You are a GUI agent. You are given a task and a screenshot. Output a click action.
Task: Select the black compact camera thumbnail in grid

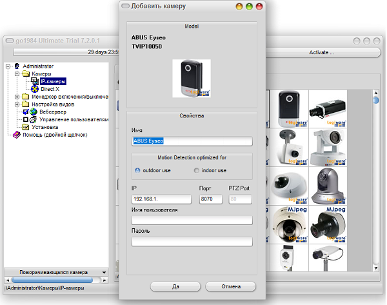(x=289, y=109)
